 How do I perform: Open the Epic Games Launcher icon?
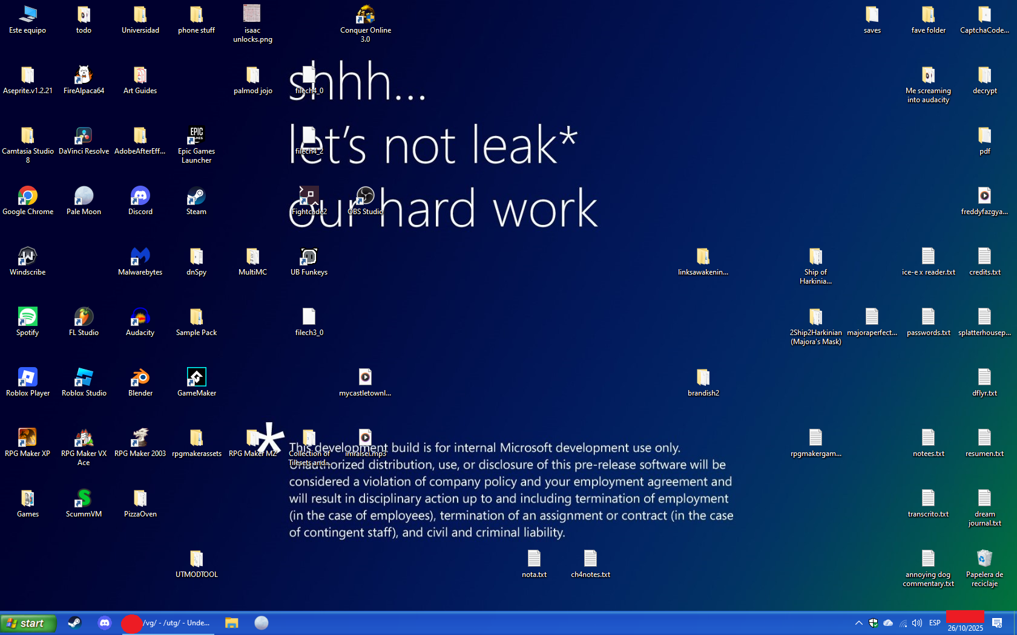[196, 145]
